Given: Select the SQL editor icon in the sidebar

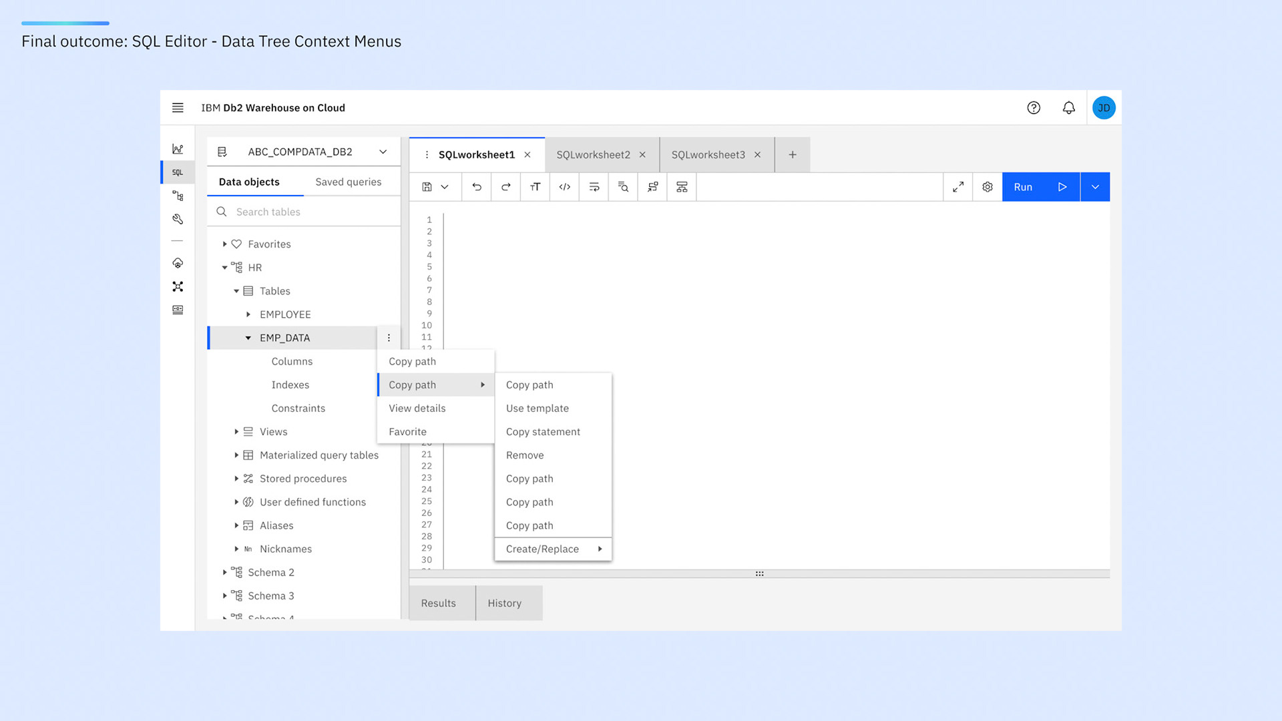Looking at the screenshot, I should click(x=177, y=172).
